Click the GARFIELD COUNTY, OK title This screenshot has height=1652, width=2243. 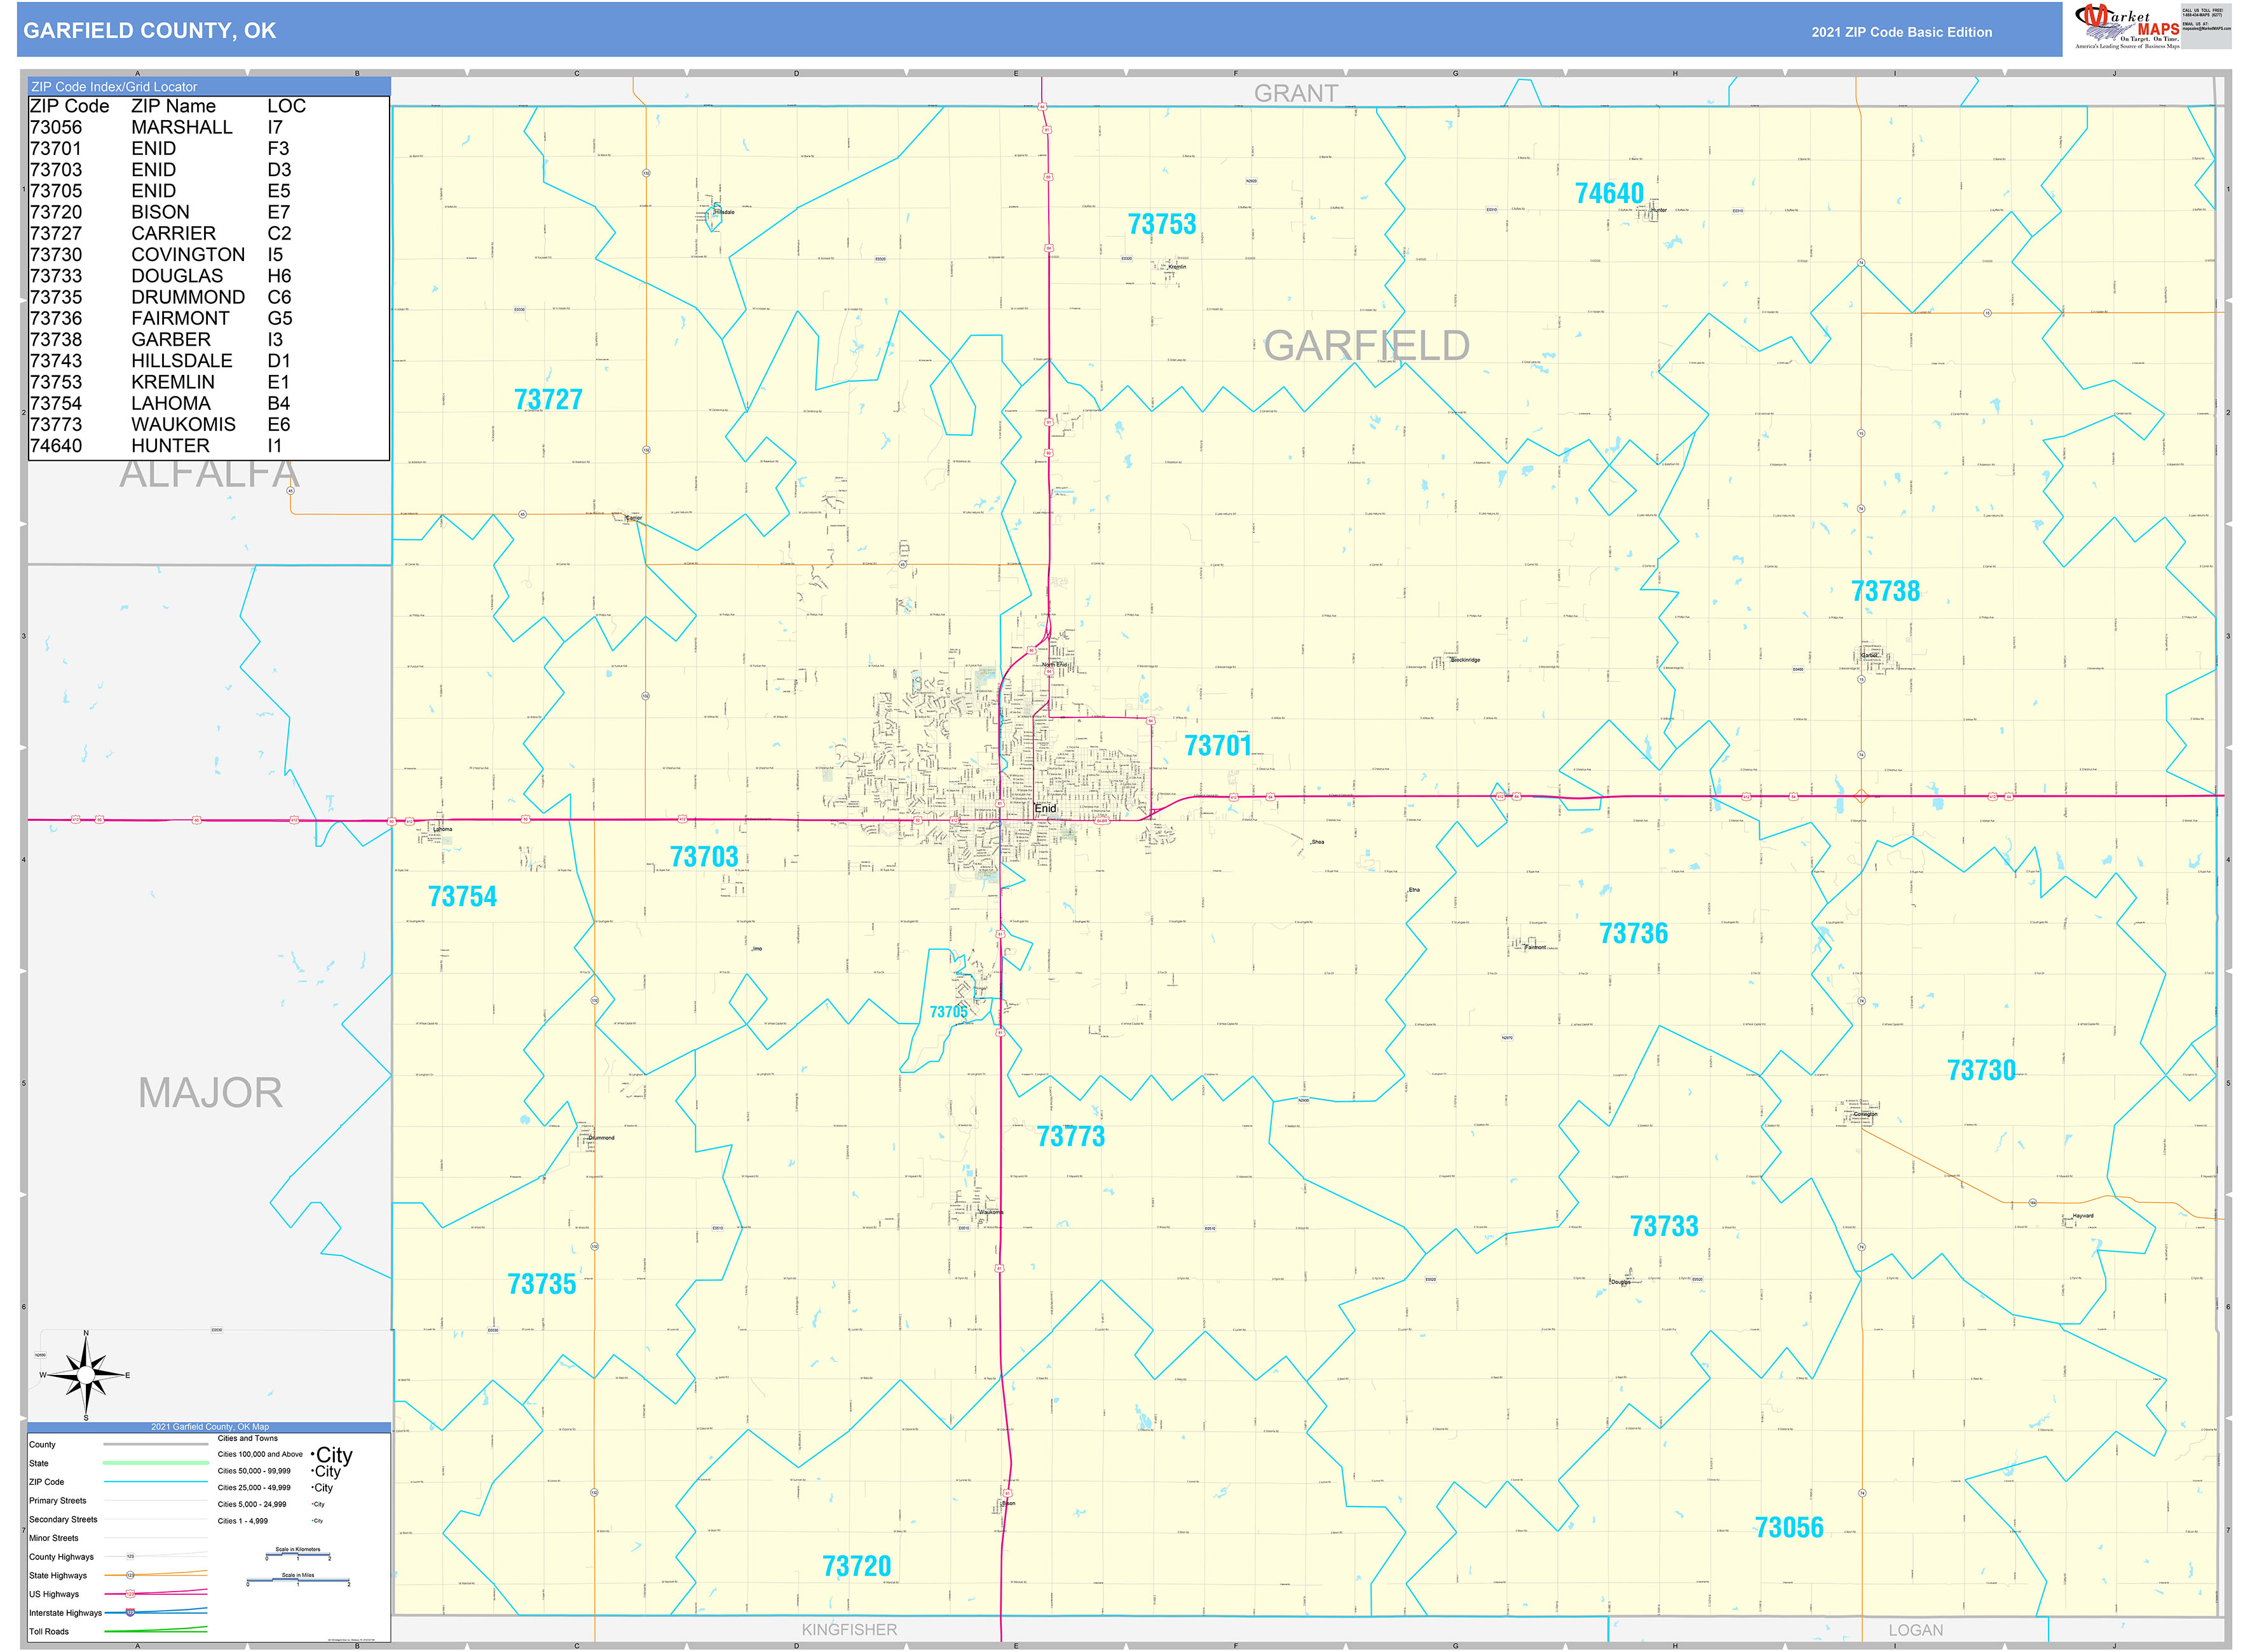pos(149,31)
